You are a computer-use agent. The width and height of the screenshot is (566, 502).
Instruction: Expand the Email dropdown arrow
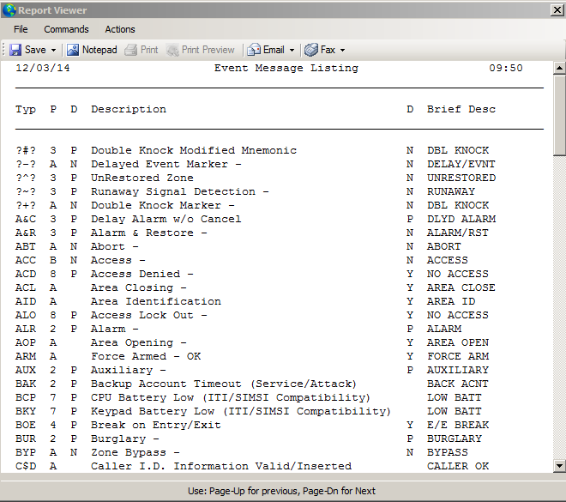[x=292, y=50]
